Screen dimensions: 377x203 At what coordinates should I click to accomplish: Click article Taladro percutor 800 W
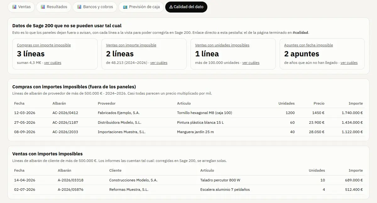point(220,180)
